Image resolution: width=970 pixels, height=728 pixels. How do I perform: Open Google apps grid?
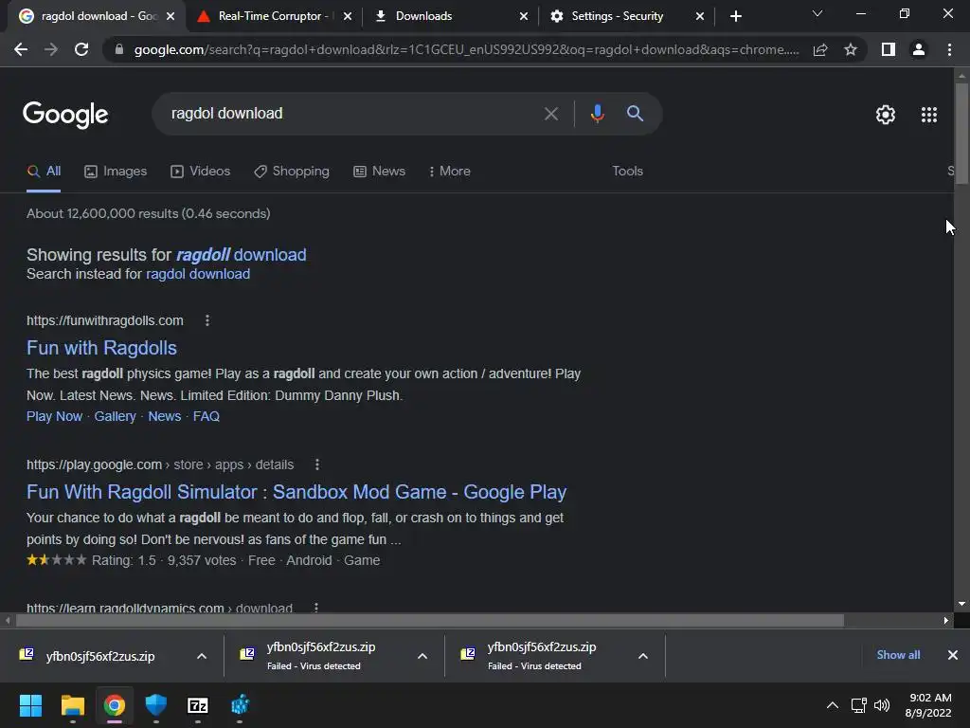pos(929,115)
